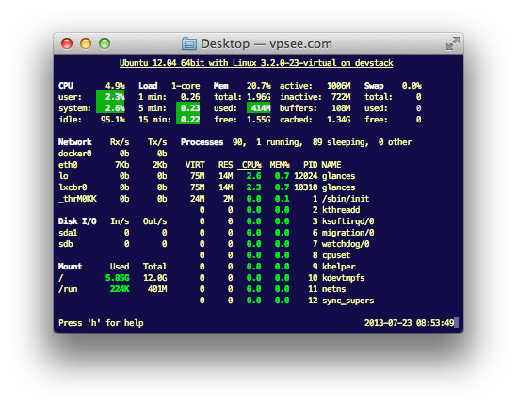The height and width of the screenshot is (407, 517).
Task: Select the glances process row with PID 12024
Action: 272,176
